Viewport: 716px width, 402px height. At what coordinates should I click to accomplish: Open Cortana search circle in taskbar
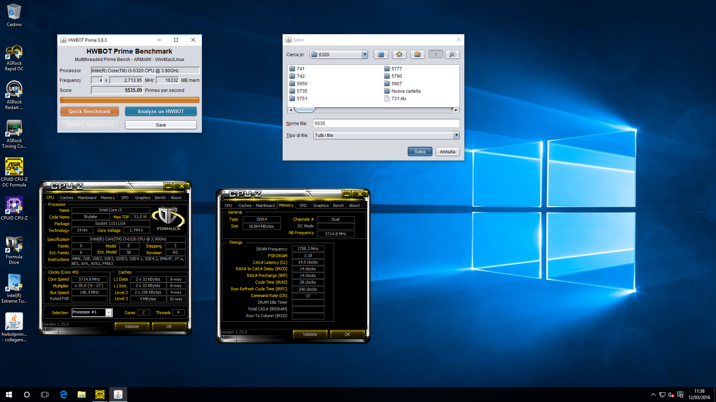[x=27, y=395]
